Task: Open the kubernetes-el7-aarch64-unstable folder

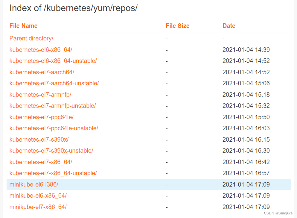Action: pyautogui.click(x=54, y=83)
